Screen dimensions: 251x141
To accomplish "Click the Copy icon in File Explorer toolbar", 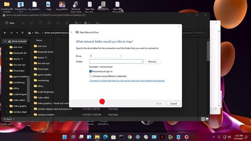I will (x=31, y=23).
